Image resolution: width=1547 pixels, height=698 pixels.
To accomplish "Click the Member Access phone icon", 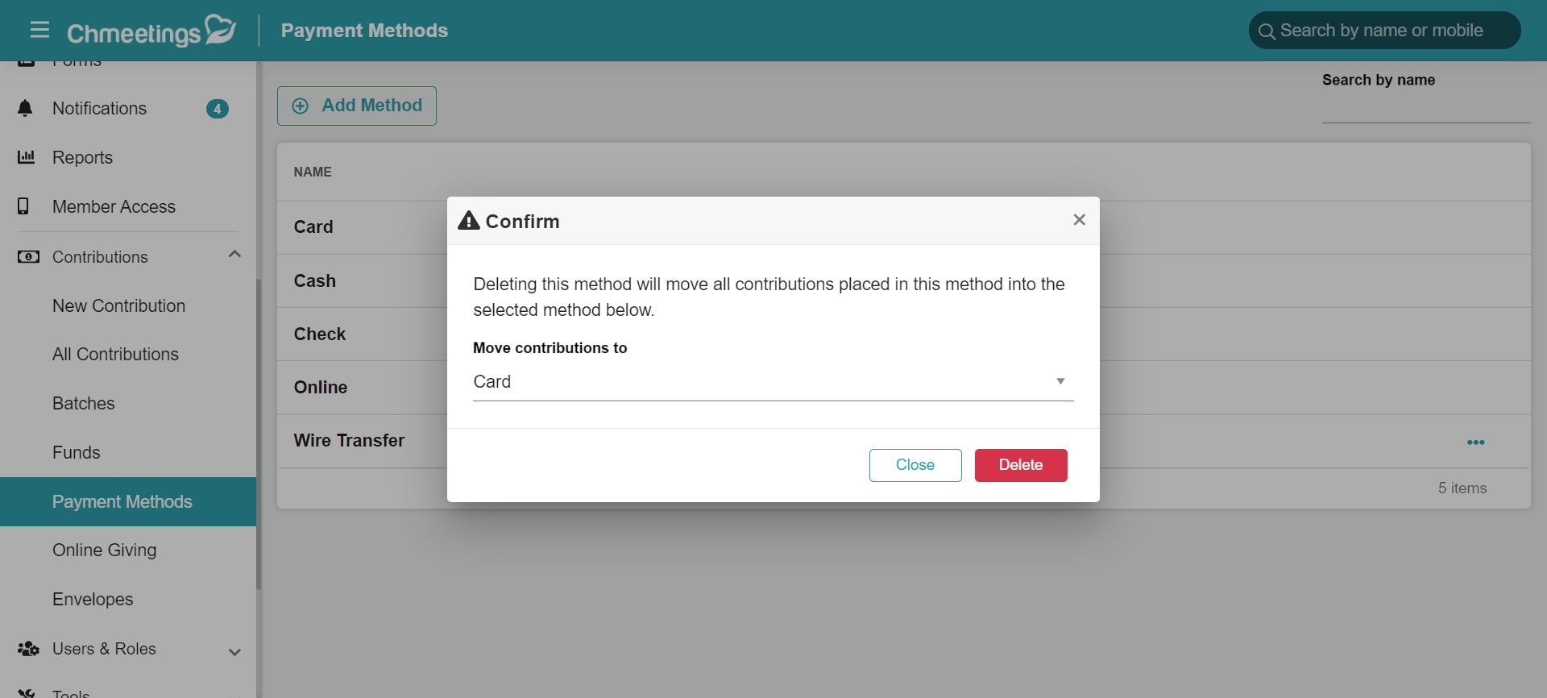I will click(x=23, y=206).
